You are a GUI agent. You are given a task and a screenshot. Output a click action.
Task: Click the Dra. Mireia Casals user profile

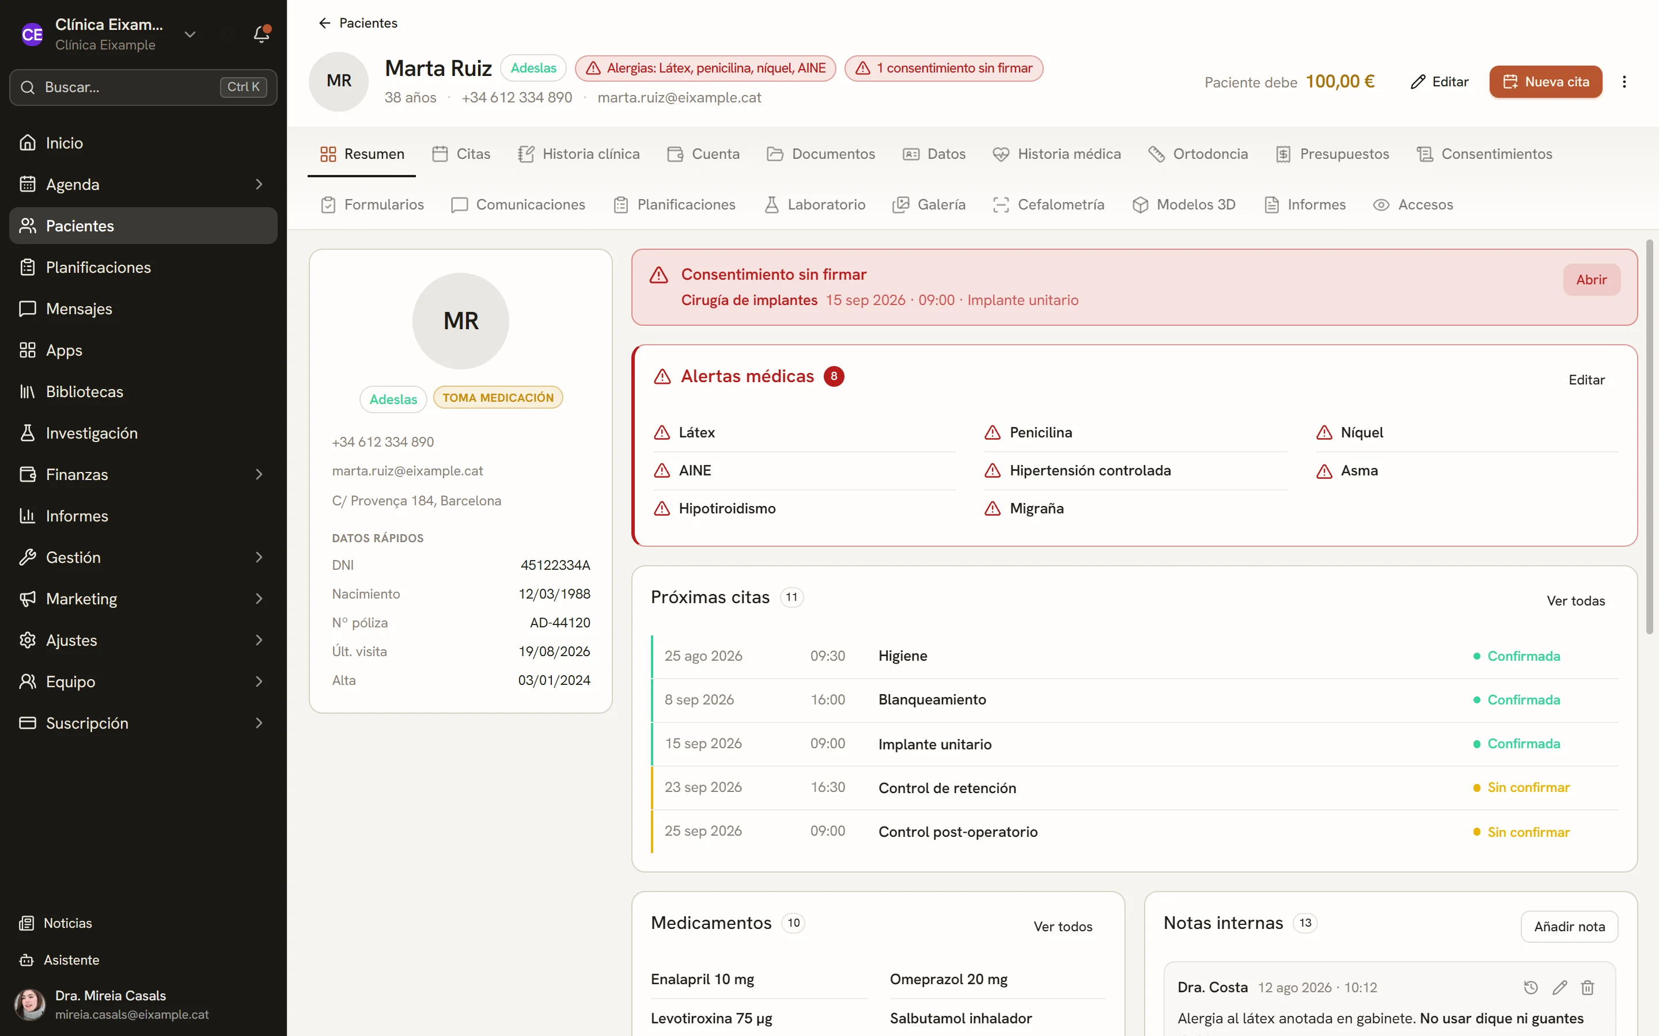143,1004
